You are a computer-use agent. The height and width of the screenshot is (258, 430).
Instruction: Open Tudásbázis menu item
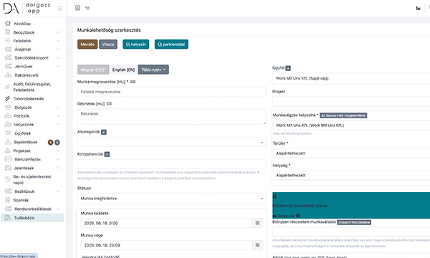point(33,218)
